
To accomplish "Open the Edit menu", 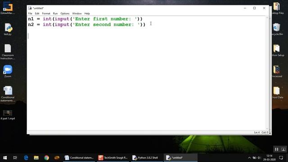I will coord(37,13).
